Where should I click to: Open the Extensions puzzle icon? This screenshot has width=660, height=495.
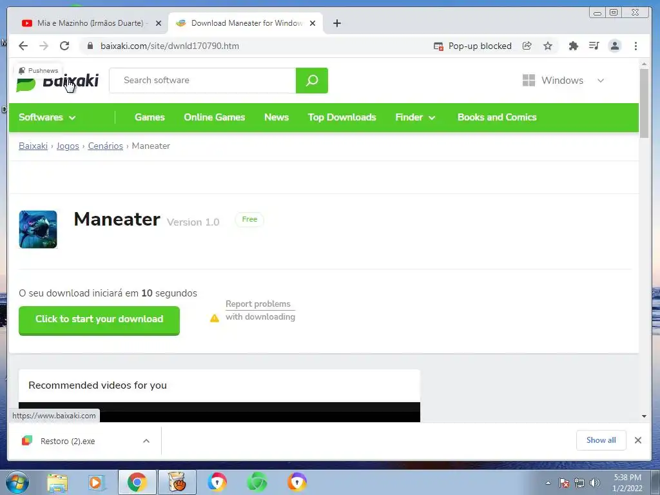pos(573,46)
